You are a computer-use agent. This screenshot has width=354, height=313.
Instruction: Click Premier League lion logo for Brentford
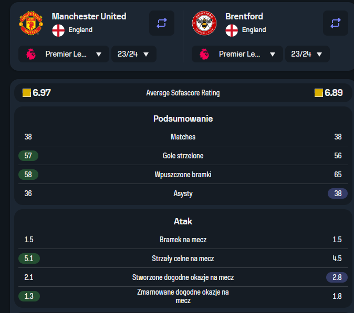click(x=204, y=54)
